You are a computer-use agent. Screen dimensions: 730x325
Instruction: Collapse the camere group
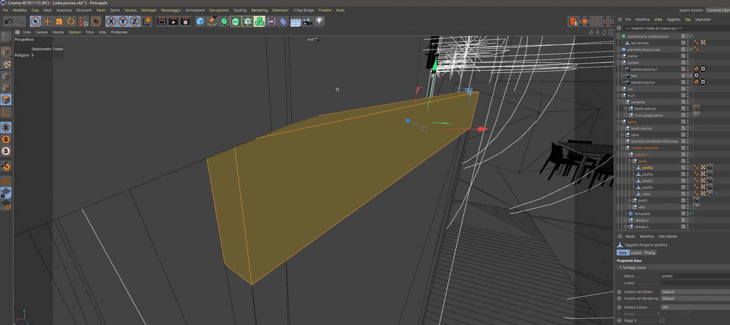[x=619, y=63]
